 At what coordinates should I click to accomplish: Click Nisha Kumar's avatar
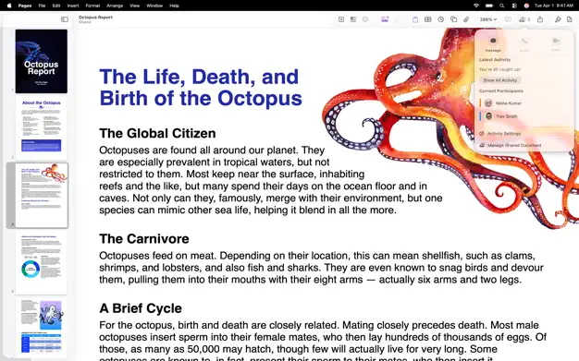[x=488, y=103]
